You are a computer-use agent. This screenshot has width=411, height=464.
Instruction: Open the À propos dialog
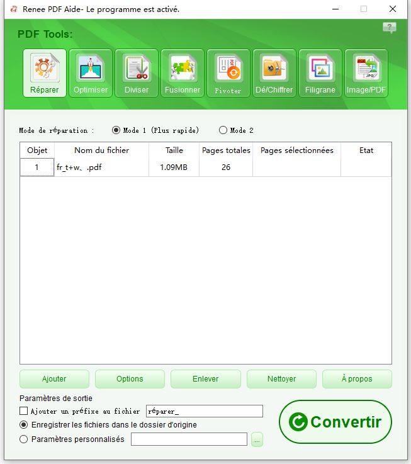coord(357,379)
